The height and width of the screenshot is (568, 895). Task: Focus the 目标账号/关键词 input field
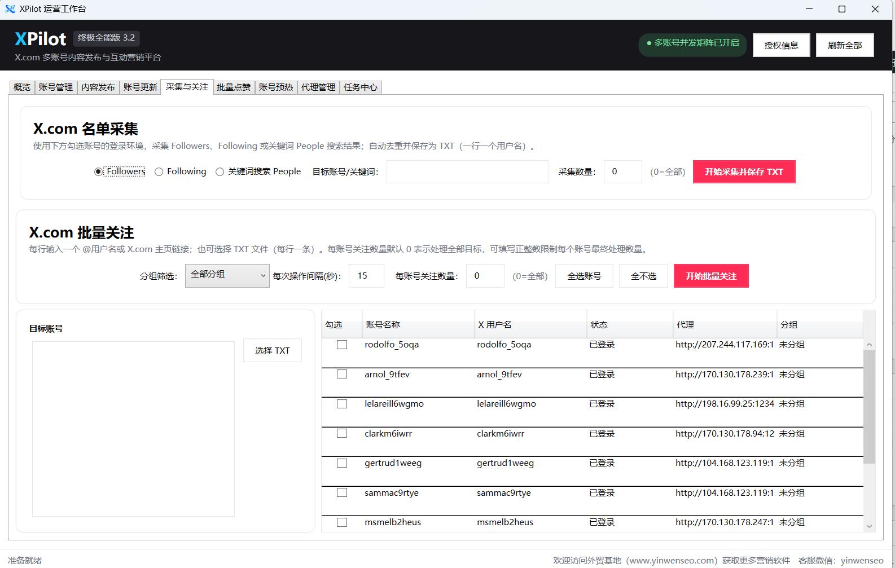467,171
